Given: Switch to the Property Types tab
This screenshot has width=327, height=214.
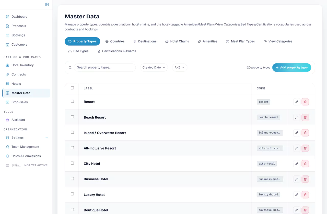Looking at the screenshot, I should [82, 41].
